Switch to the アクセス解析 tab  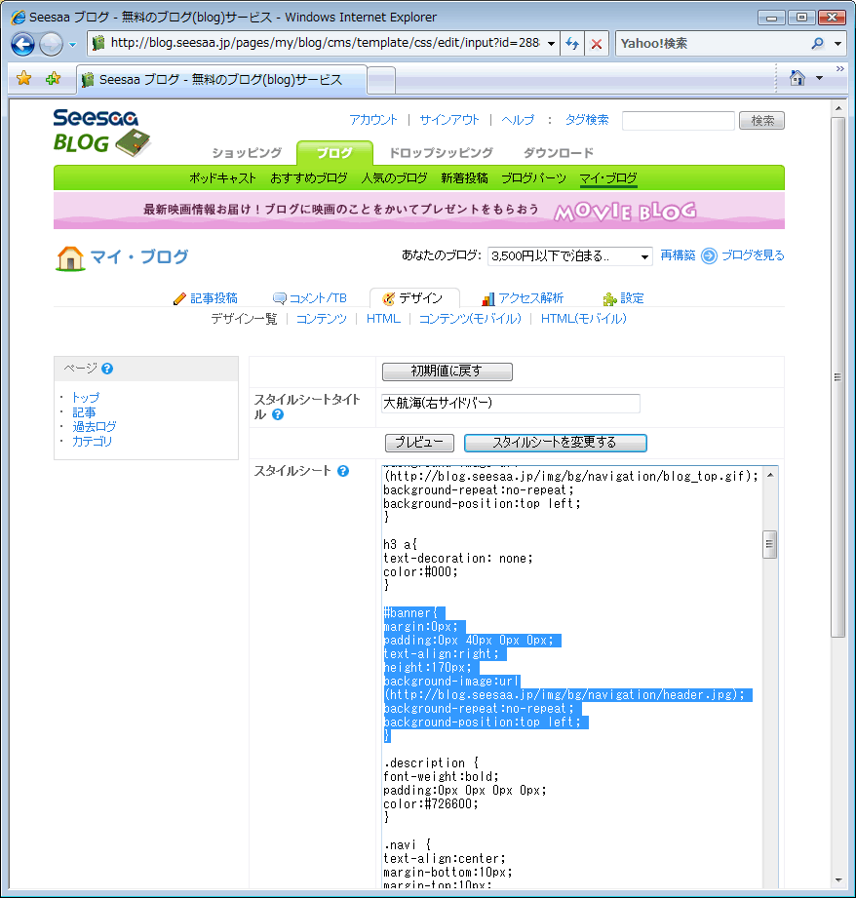point(523,298)
